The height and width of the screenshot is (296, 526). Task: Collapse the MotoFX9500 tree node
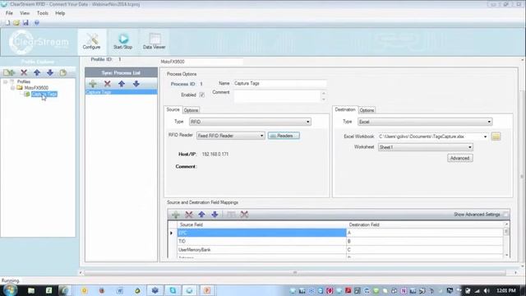pyautogui.click(x=12, y=88)
